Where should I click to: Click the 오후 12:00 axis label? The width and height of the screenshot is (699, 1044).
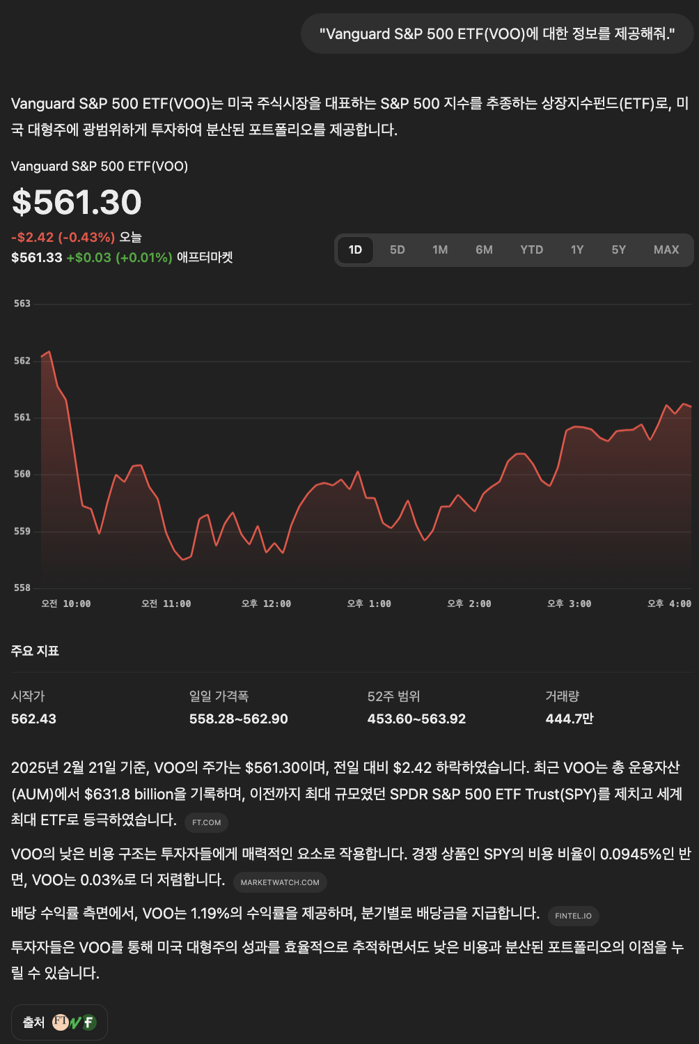(x=266, y=604)
